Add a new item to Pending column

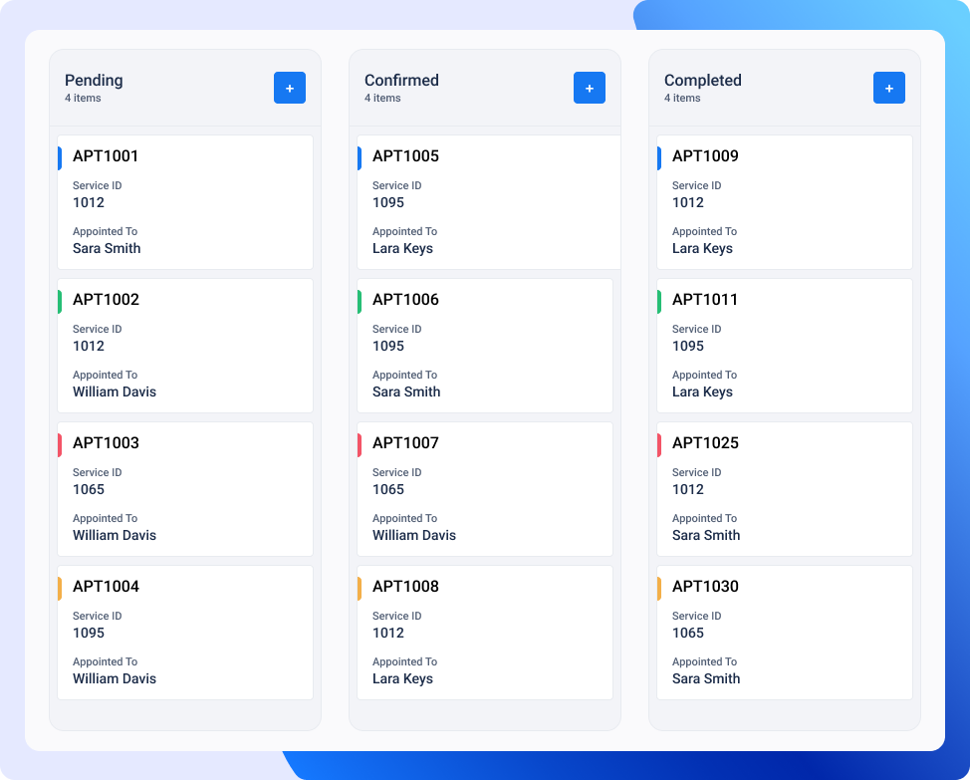pos(290,88)
